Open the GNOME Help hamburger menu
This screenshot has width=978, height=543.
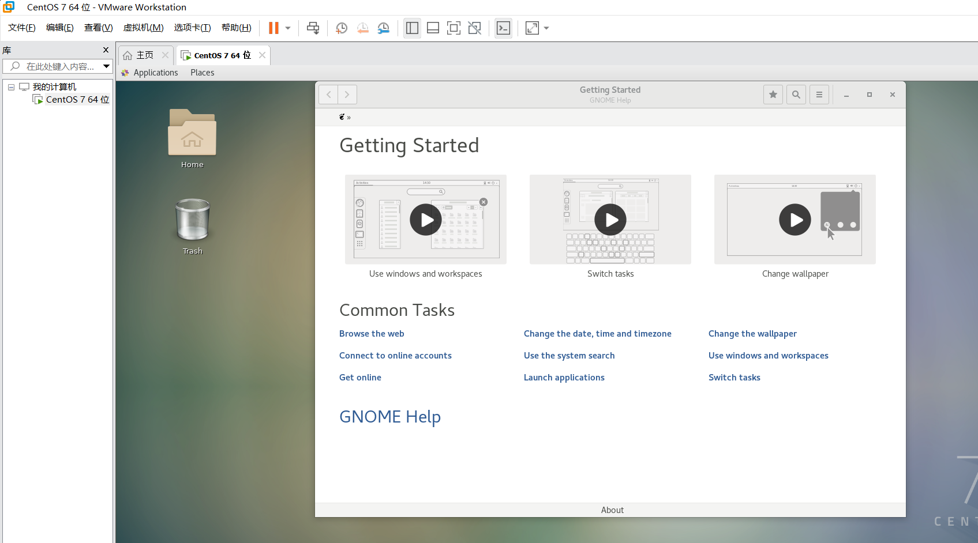click(819, 95)
